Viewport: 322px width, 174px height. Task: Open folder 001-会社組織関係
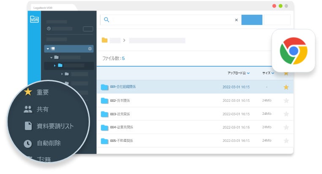pyautogui.click(x=123, y=87)
